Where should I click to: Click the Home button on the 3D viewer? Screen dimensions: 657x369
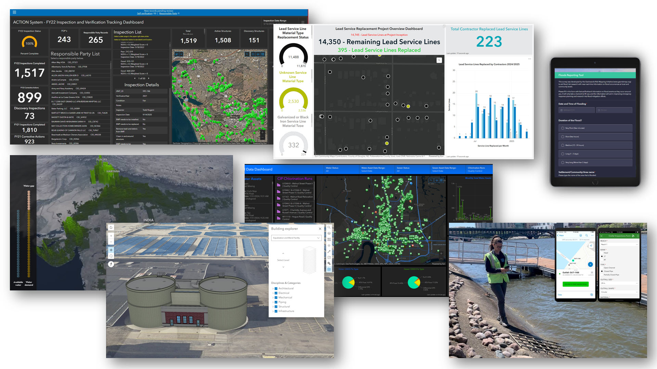coord(111,228)
